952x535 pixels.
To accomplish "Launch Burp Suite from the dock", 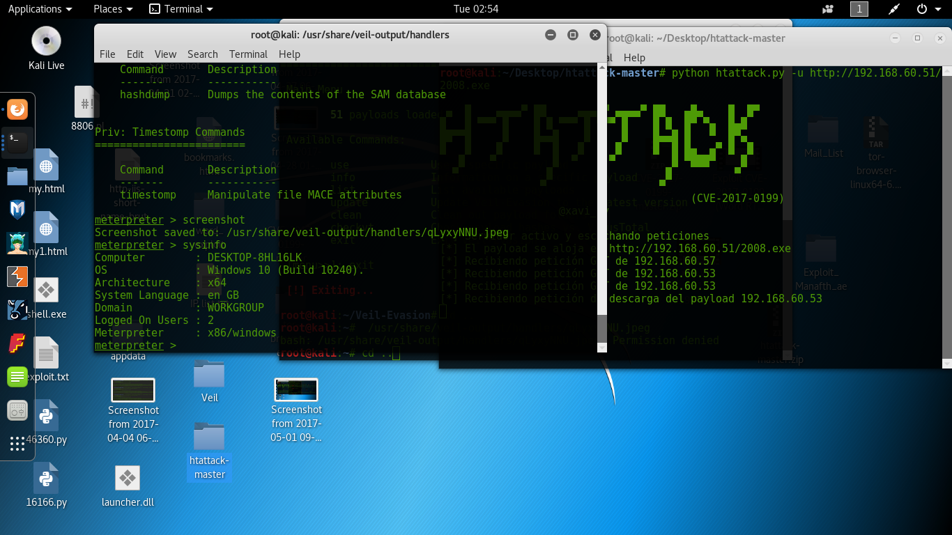I will tap(17, 277).
